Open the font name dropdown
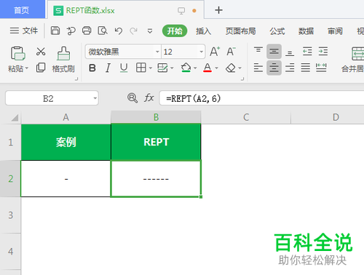364x275 pixels. click(x=157, y=52)
